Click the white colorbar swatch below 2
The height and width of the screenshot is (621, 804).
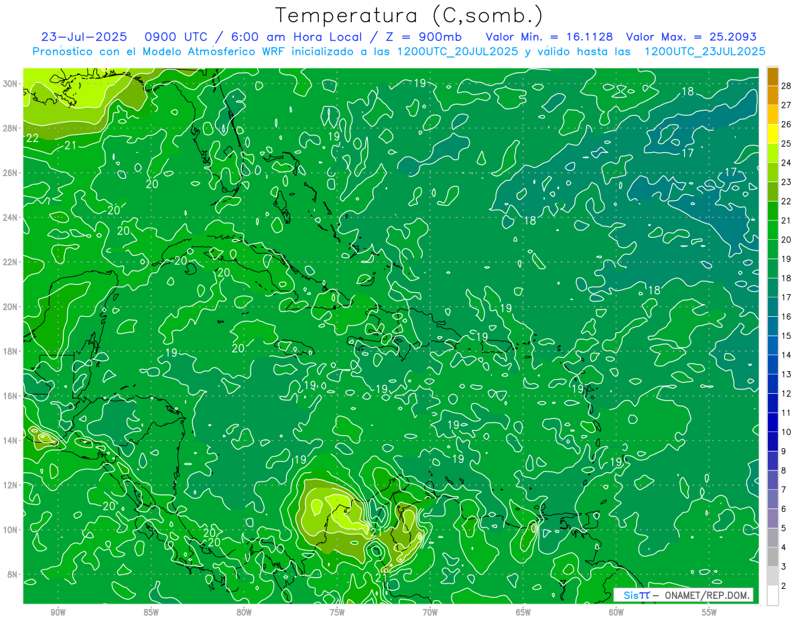click(x=773, y=595)
